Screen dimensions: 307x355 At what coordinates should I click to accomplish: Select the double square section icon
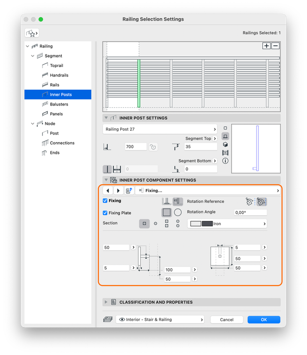tap(167, 224)
